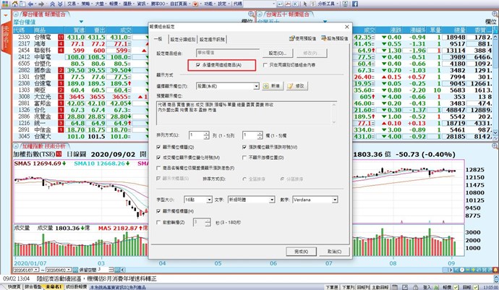
Task: Toggle 顯示欄位標題 checkbox
Action: pyautogui.click(x=158, y=146)
